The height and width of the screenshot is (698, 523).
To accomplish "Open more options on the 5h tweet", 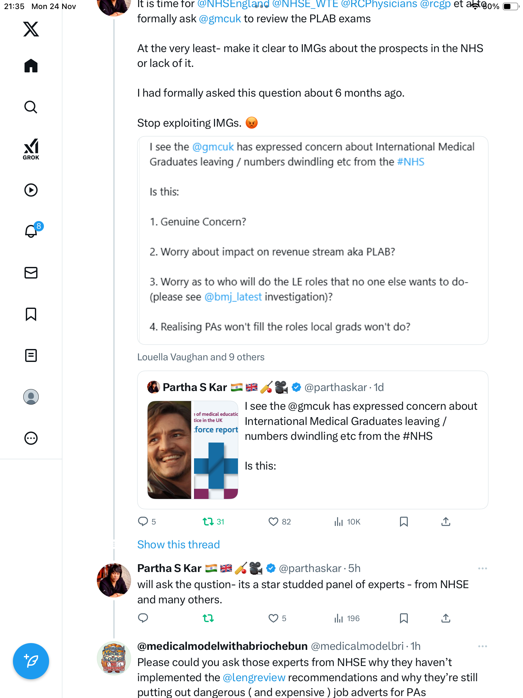I will pyautogui.click(x=482, y=568).
